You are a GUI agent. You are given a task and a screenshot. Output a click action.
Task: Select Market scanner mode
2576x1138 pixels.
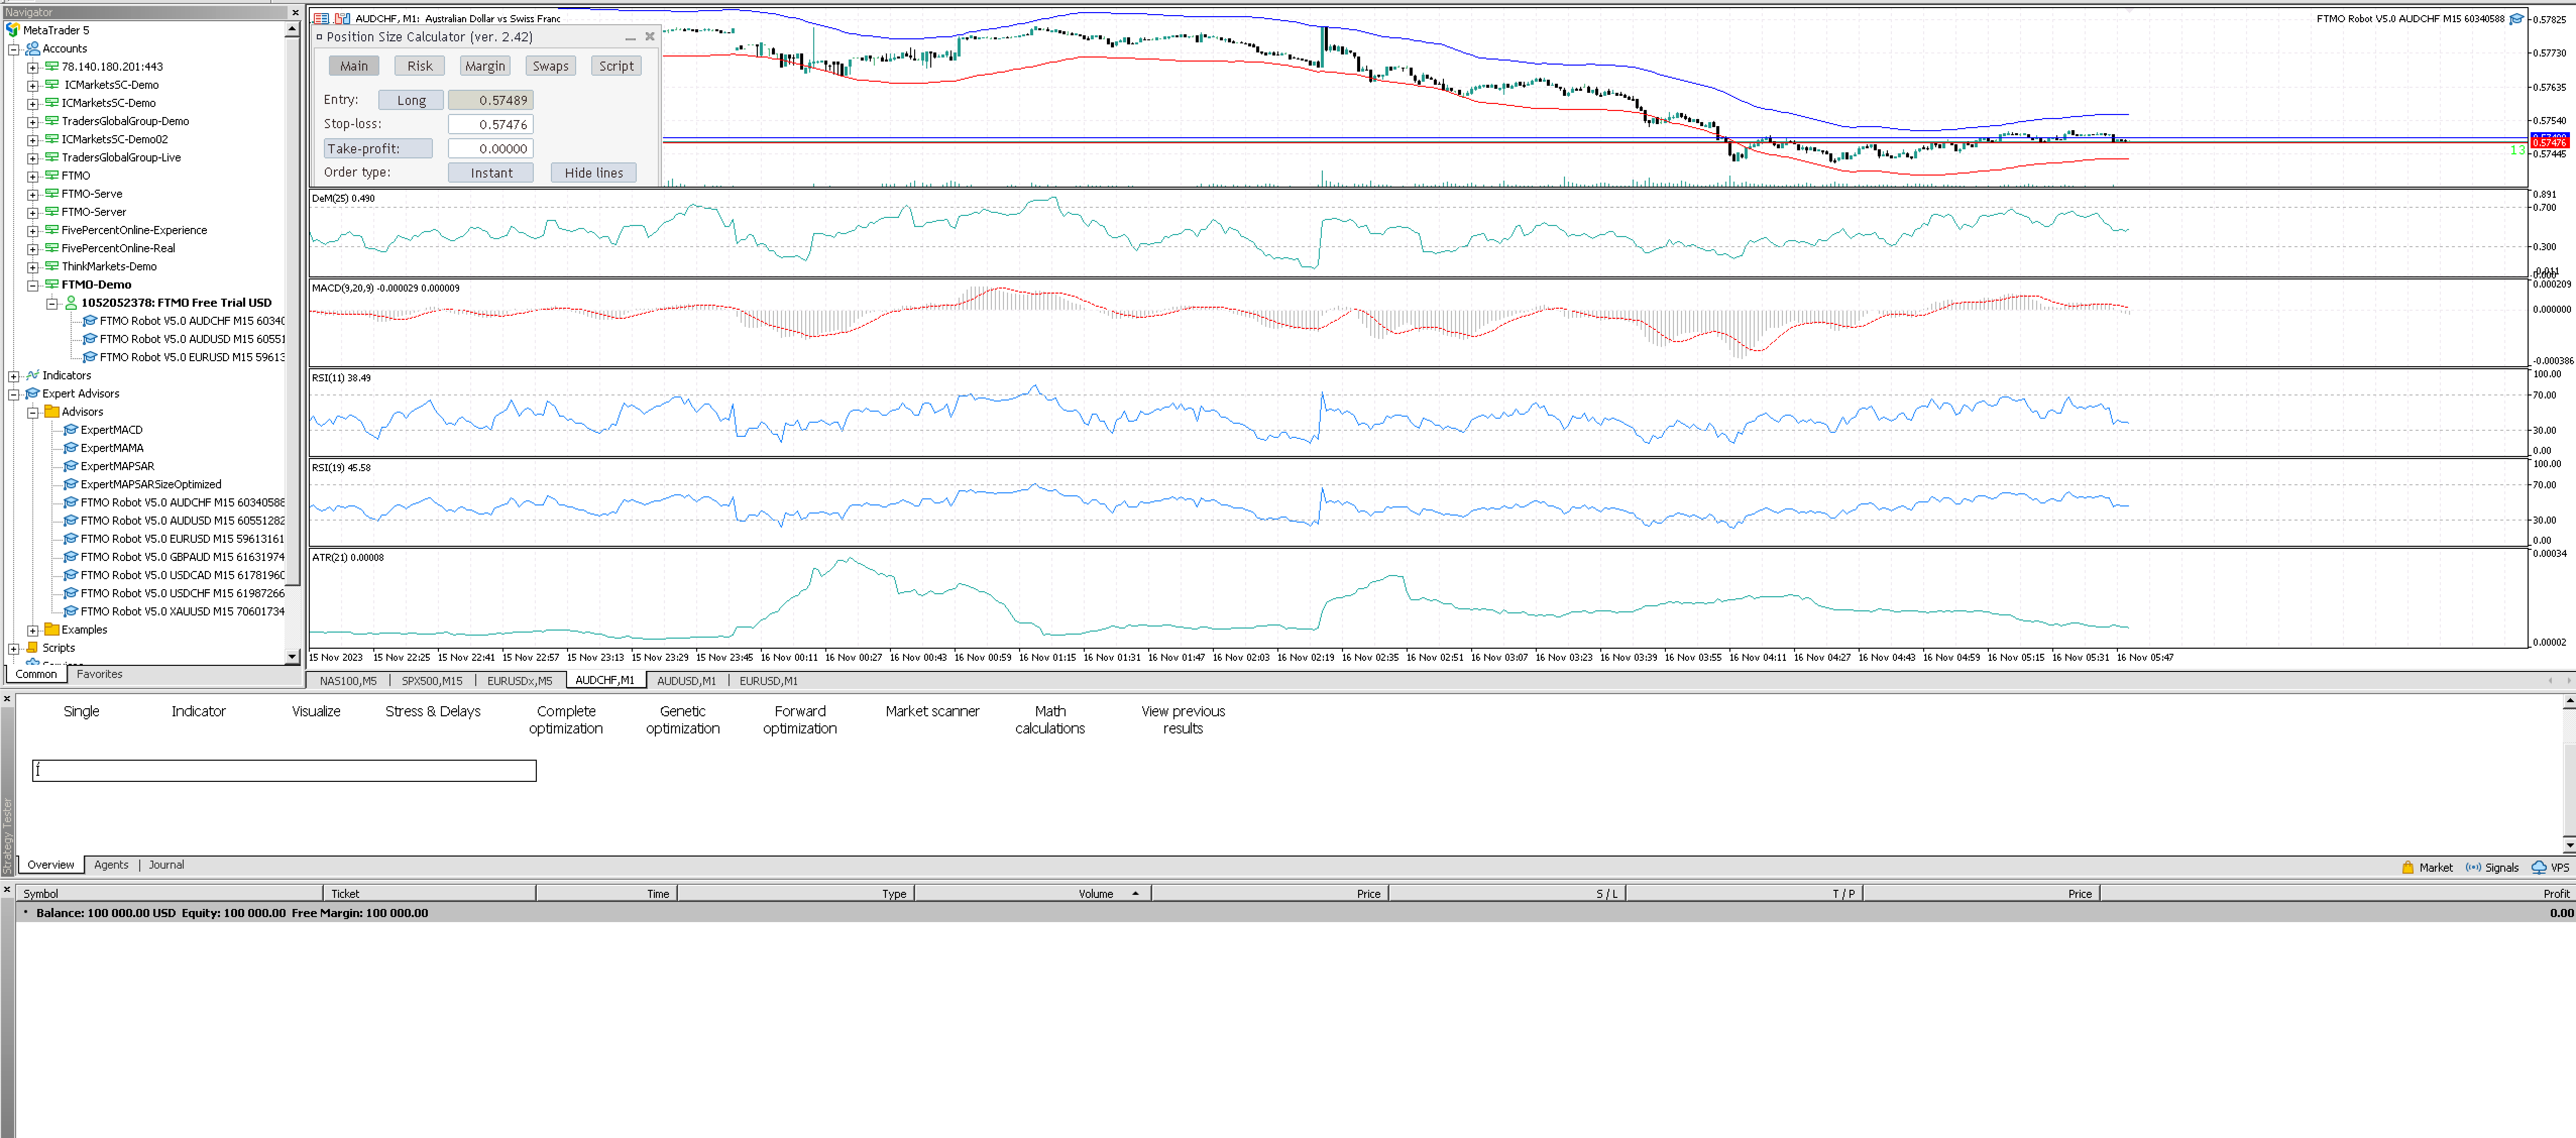[x=932, y=711]
